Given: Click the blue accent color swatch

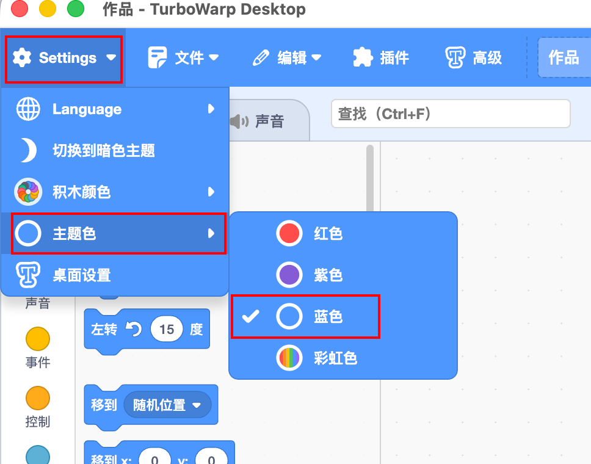Looking at the screenshot, I should click(289, 316).
